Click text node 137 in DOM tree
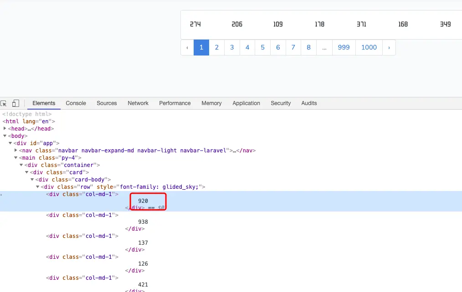The height and width of the screenshot is (292, 462). (143, 243)
